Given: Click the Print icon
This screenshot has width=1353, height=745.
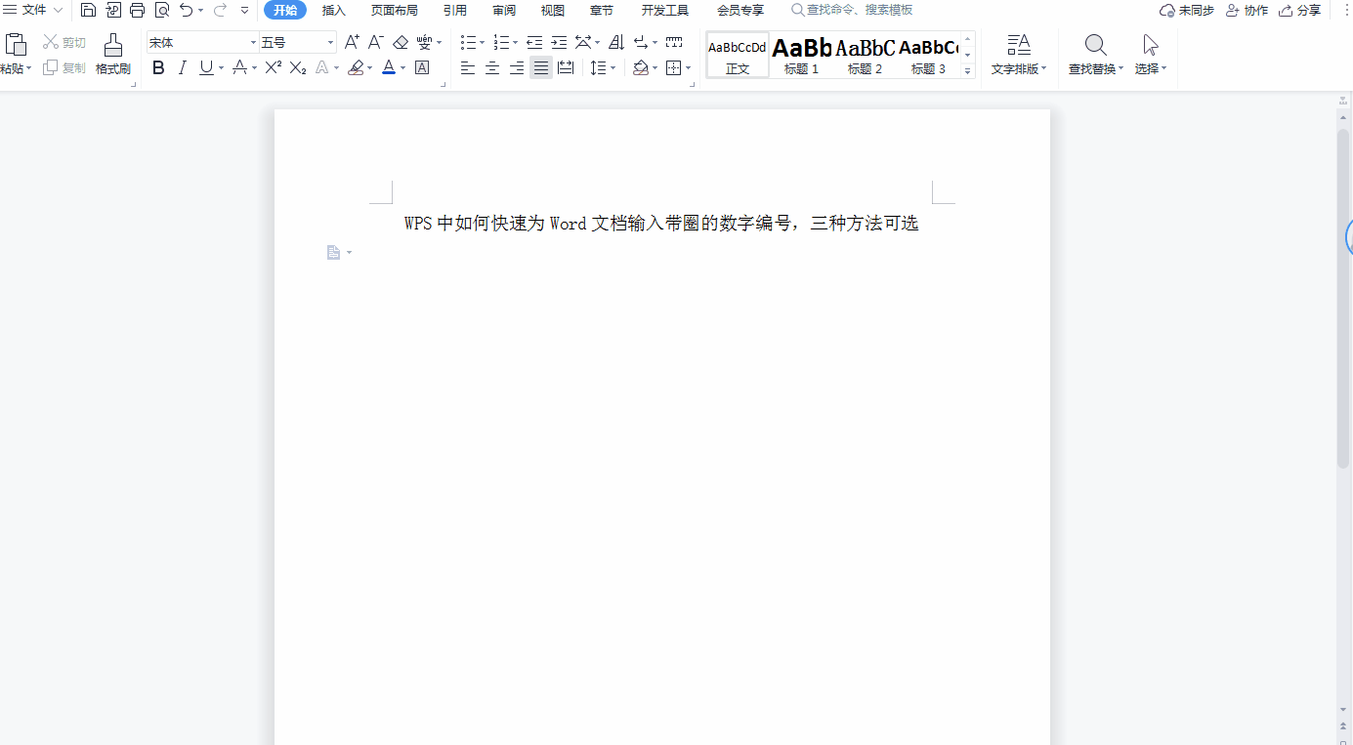Looking at the screenshot, I should 137,11.
